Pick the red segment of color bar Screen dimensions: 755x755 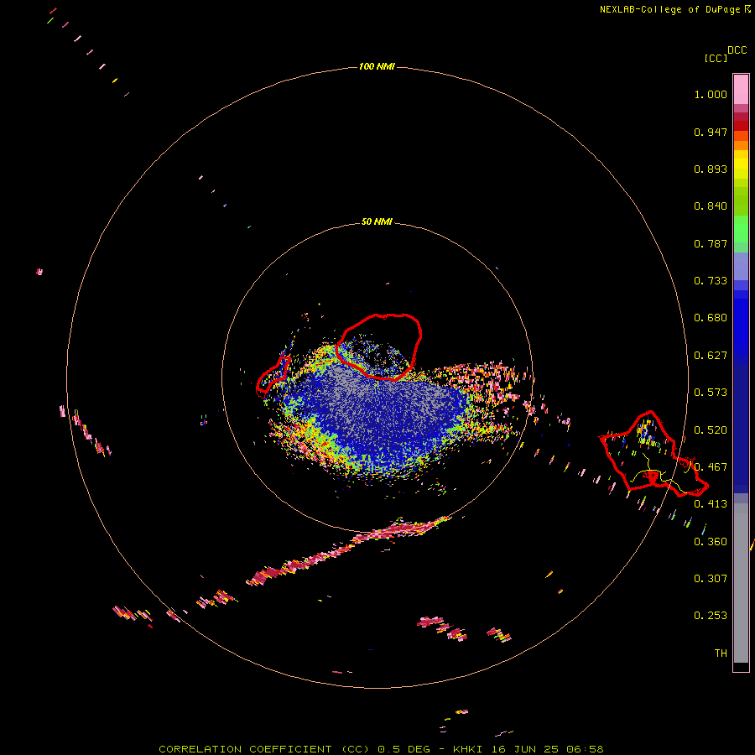pos(741,126)
